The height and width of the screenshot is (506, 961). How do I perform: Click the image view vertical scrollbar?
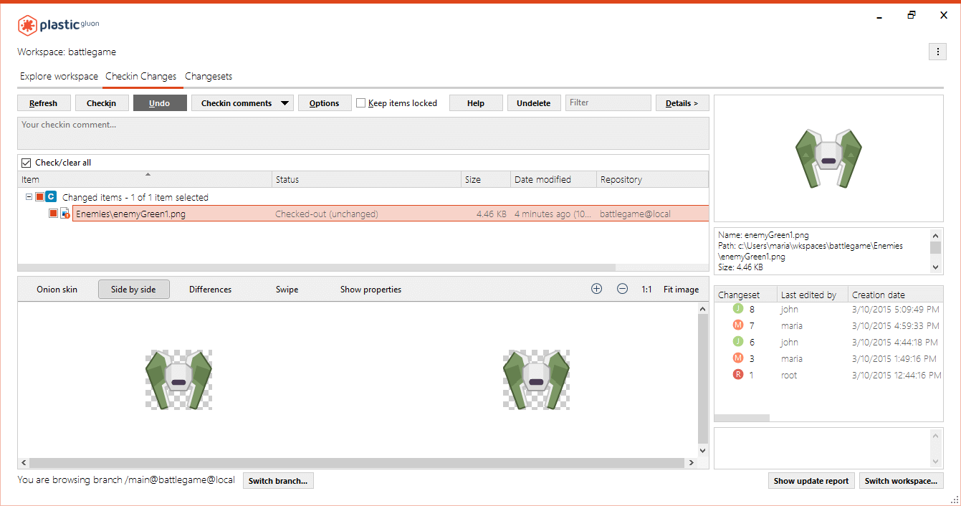pos(703,379)
